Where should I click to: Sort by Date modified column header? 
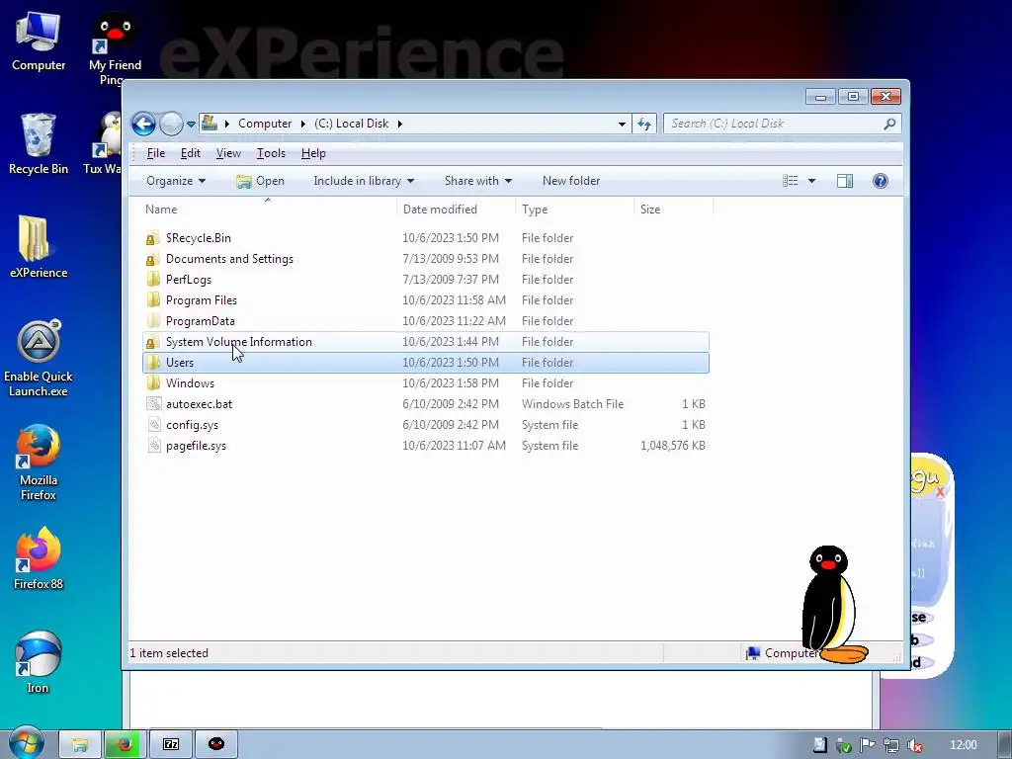click(440, 210)
